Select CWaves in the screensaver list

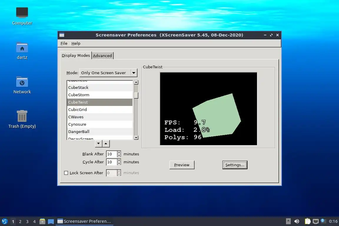click(x=100, y=117)
